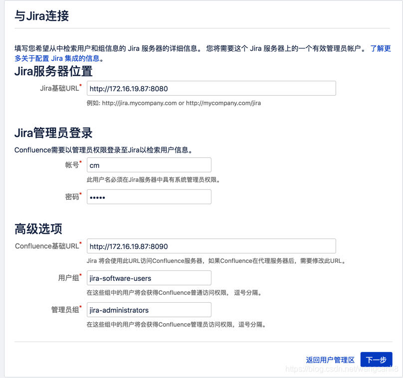Click the 与Jira连接 page heading
The height and width of the screenshot is (378, 403).
pos(41,15)
